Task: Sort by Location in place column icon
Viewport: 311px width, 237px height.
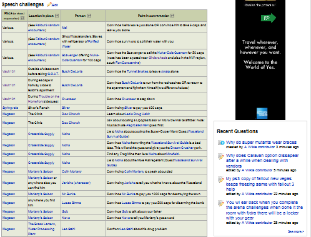Action: click(57, 16)
